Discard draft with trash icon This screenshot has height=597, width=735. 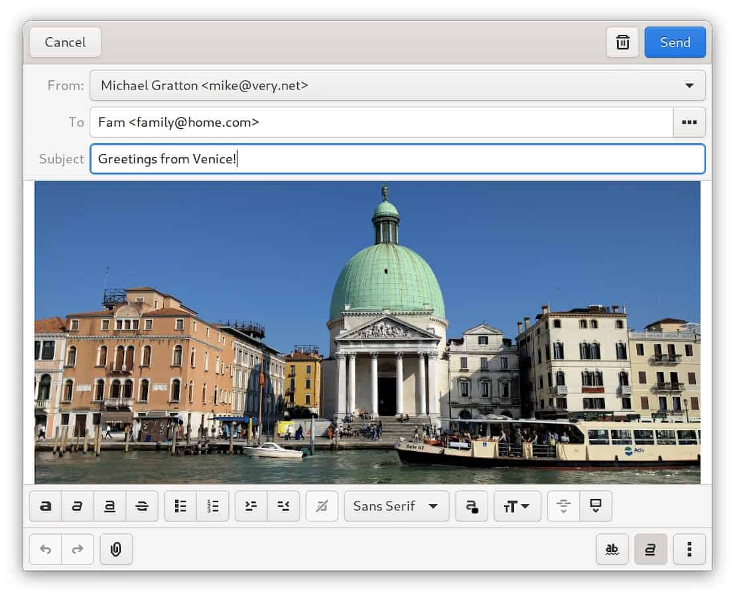622,42
